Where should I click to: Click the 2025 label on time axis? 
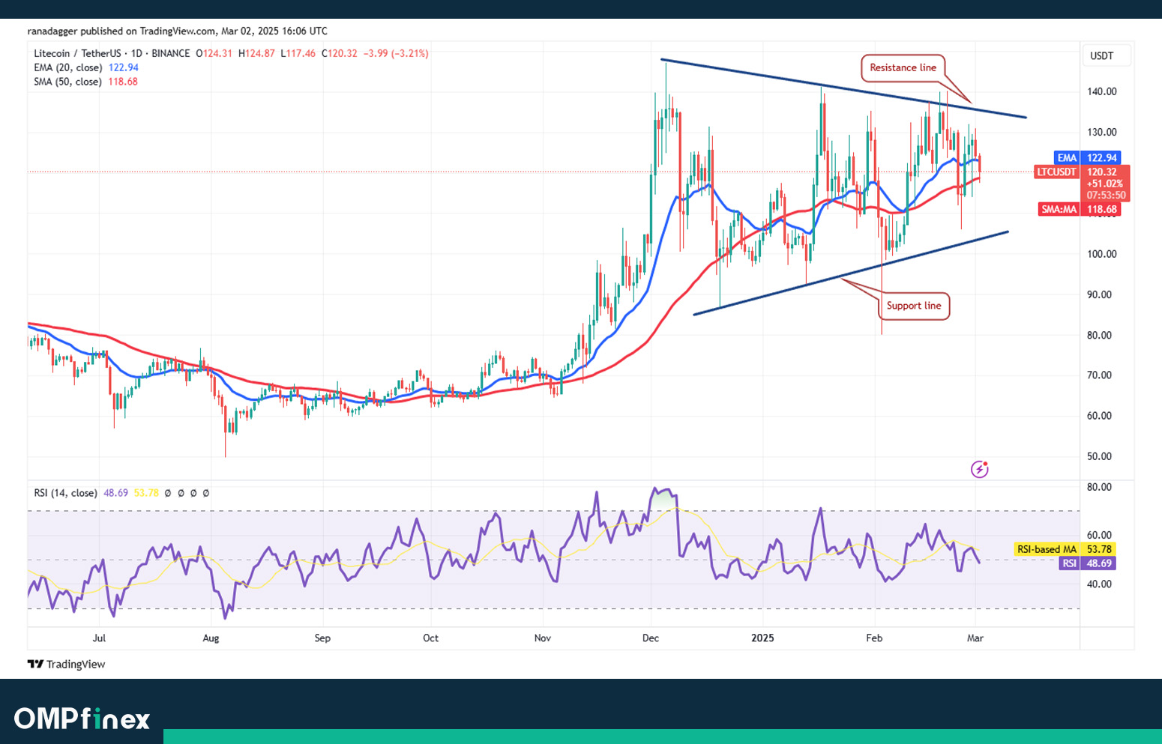coord(762,638)
